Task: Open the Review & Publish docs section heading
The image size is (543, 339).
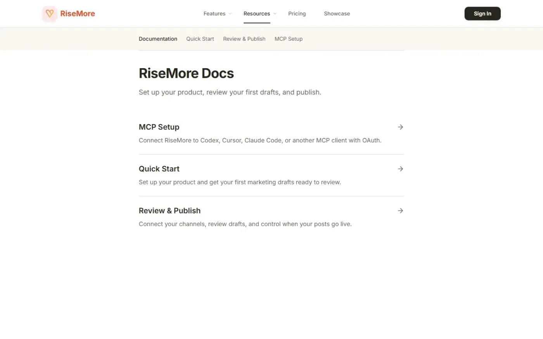Action: pos(170,211)
